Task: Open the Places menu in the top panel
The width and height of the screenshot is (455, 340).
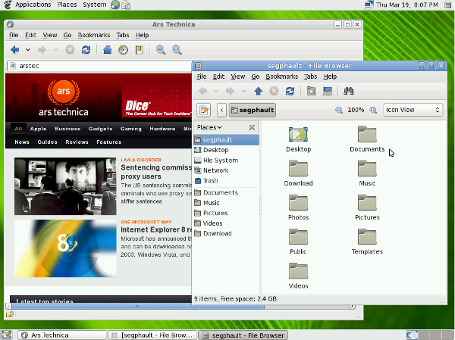Action: (67, 5)
